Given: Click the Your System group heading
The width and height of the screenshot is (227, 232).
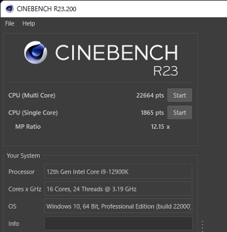Looking at the screenshot, I should [23, 155].
